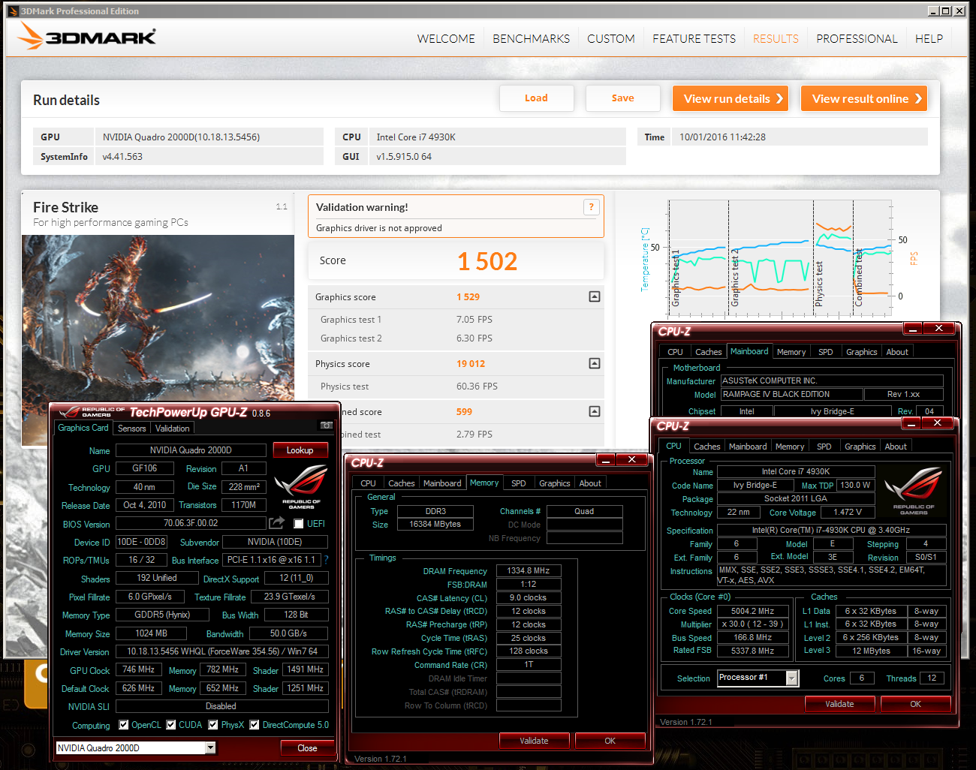976x770 pixels.
Task: Open the FEATURE TESTS tab
Action: (x=694, y=39)
